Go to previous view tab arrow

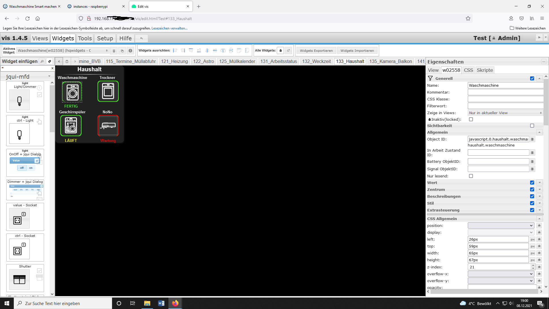point(59,61)
